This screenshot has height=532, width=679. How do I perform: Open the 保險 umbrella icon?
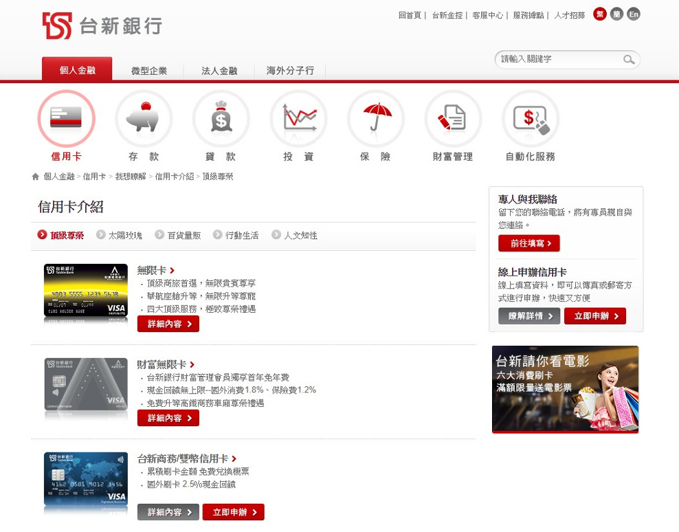pos(376,118)
